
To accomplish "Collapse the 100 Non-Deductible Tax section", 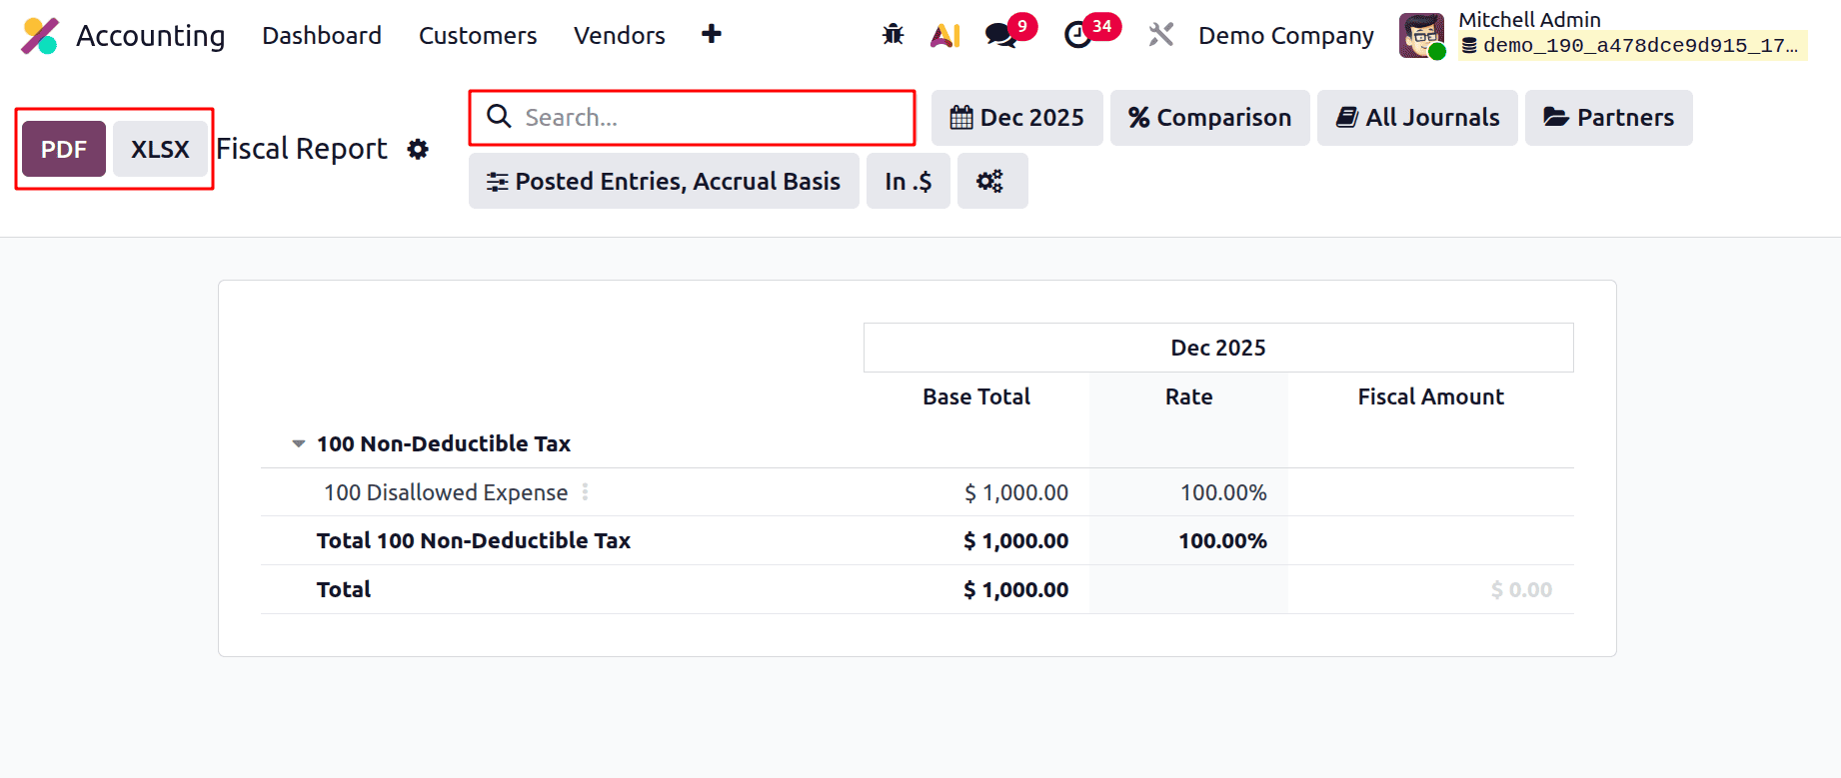I will point(298,443).
